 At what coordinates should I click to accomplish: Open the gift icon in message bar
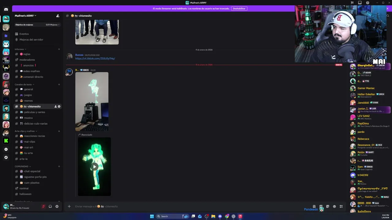point(314,206)
